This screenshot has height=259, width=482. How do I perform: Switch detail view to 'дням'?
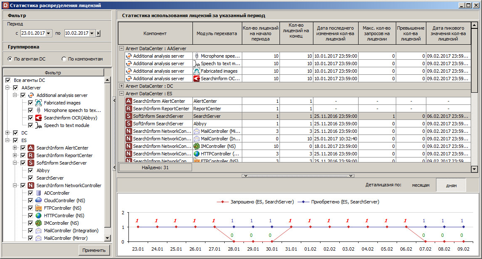[x=451, y=185]
